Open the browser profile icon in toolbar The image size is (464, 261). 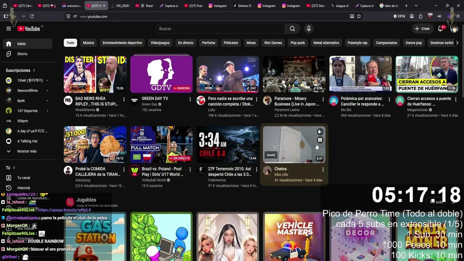click(x=412, y=16)
